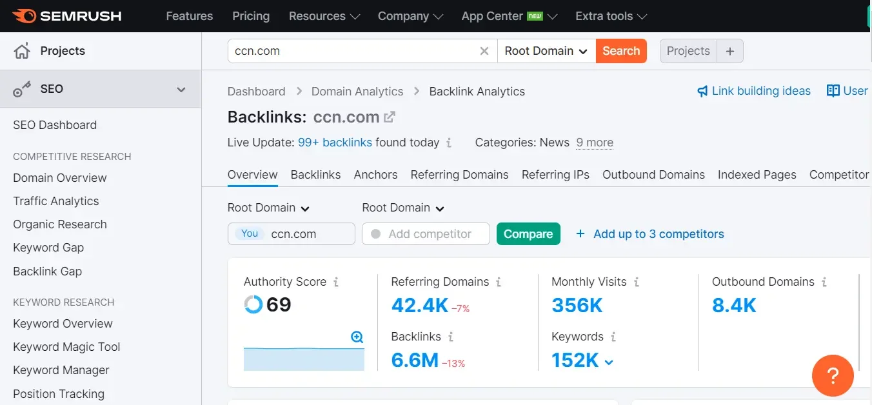
Task: Open Backlink Gap in sidebar
Action: [x=47, y=272]
